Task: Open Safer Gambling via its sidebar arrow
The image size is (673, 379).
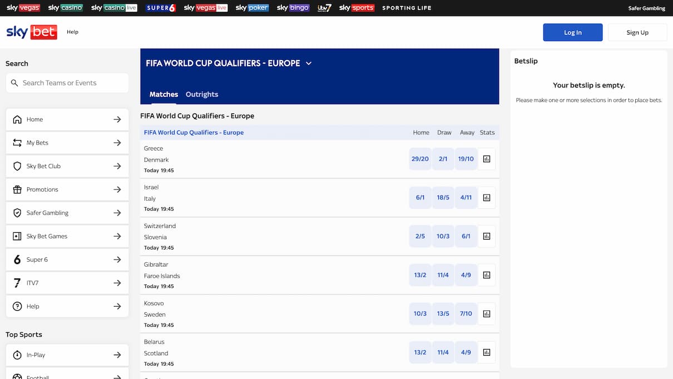Action: (x=117, y=213)
